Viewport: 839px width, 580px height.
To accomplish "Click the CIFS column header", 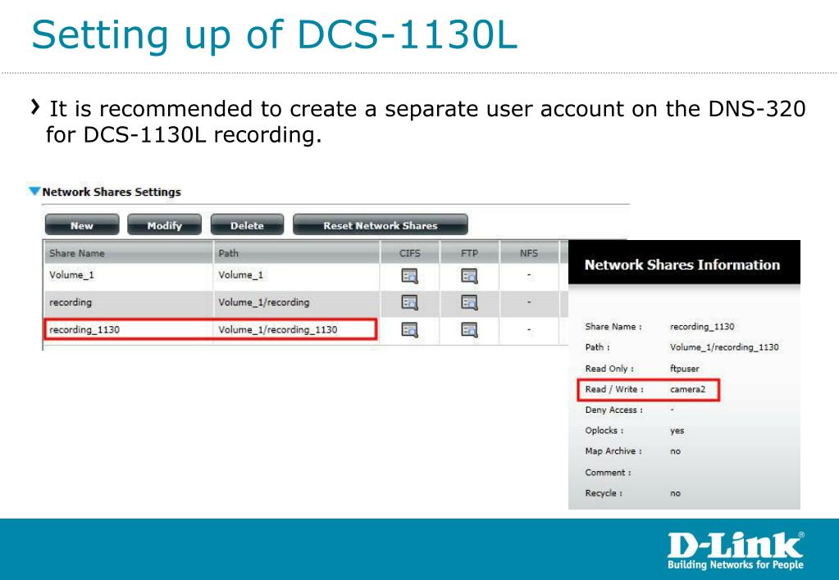I will click(410, 253).
